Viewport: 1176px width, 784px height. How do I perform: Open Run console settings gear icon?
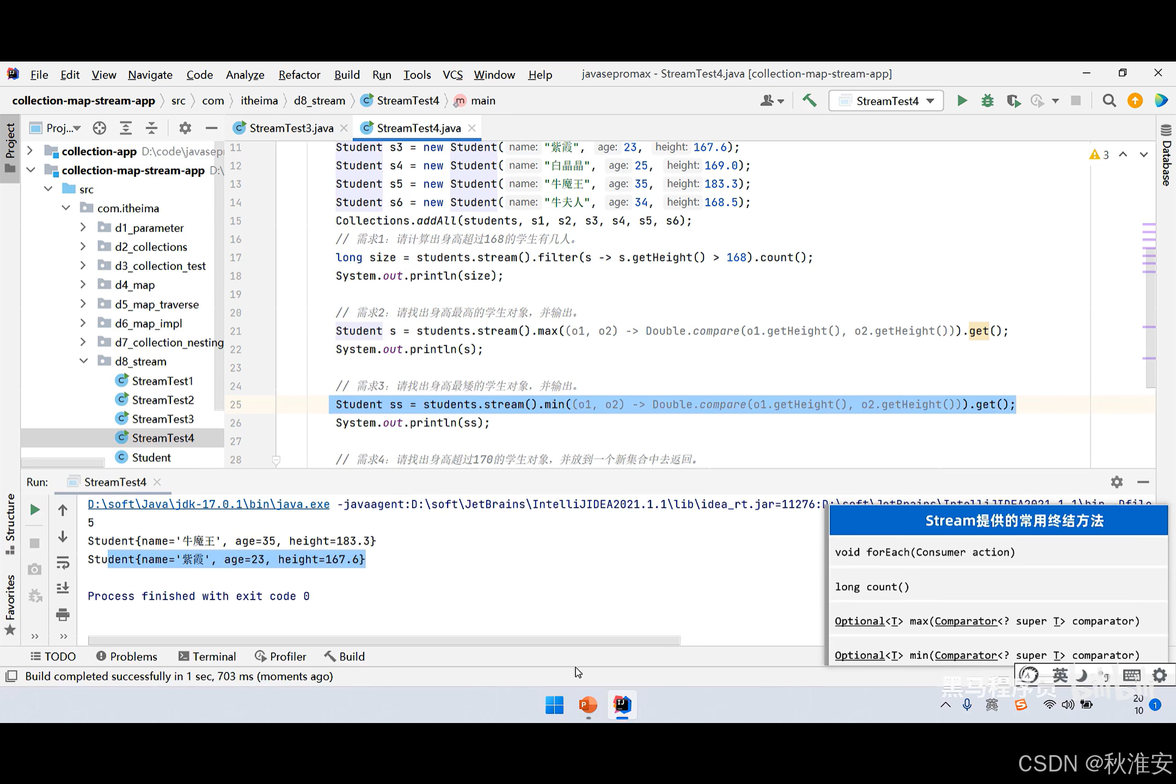[x=1117, y=482]
